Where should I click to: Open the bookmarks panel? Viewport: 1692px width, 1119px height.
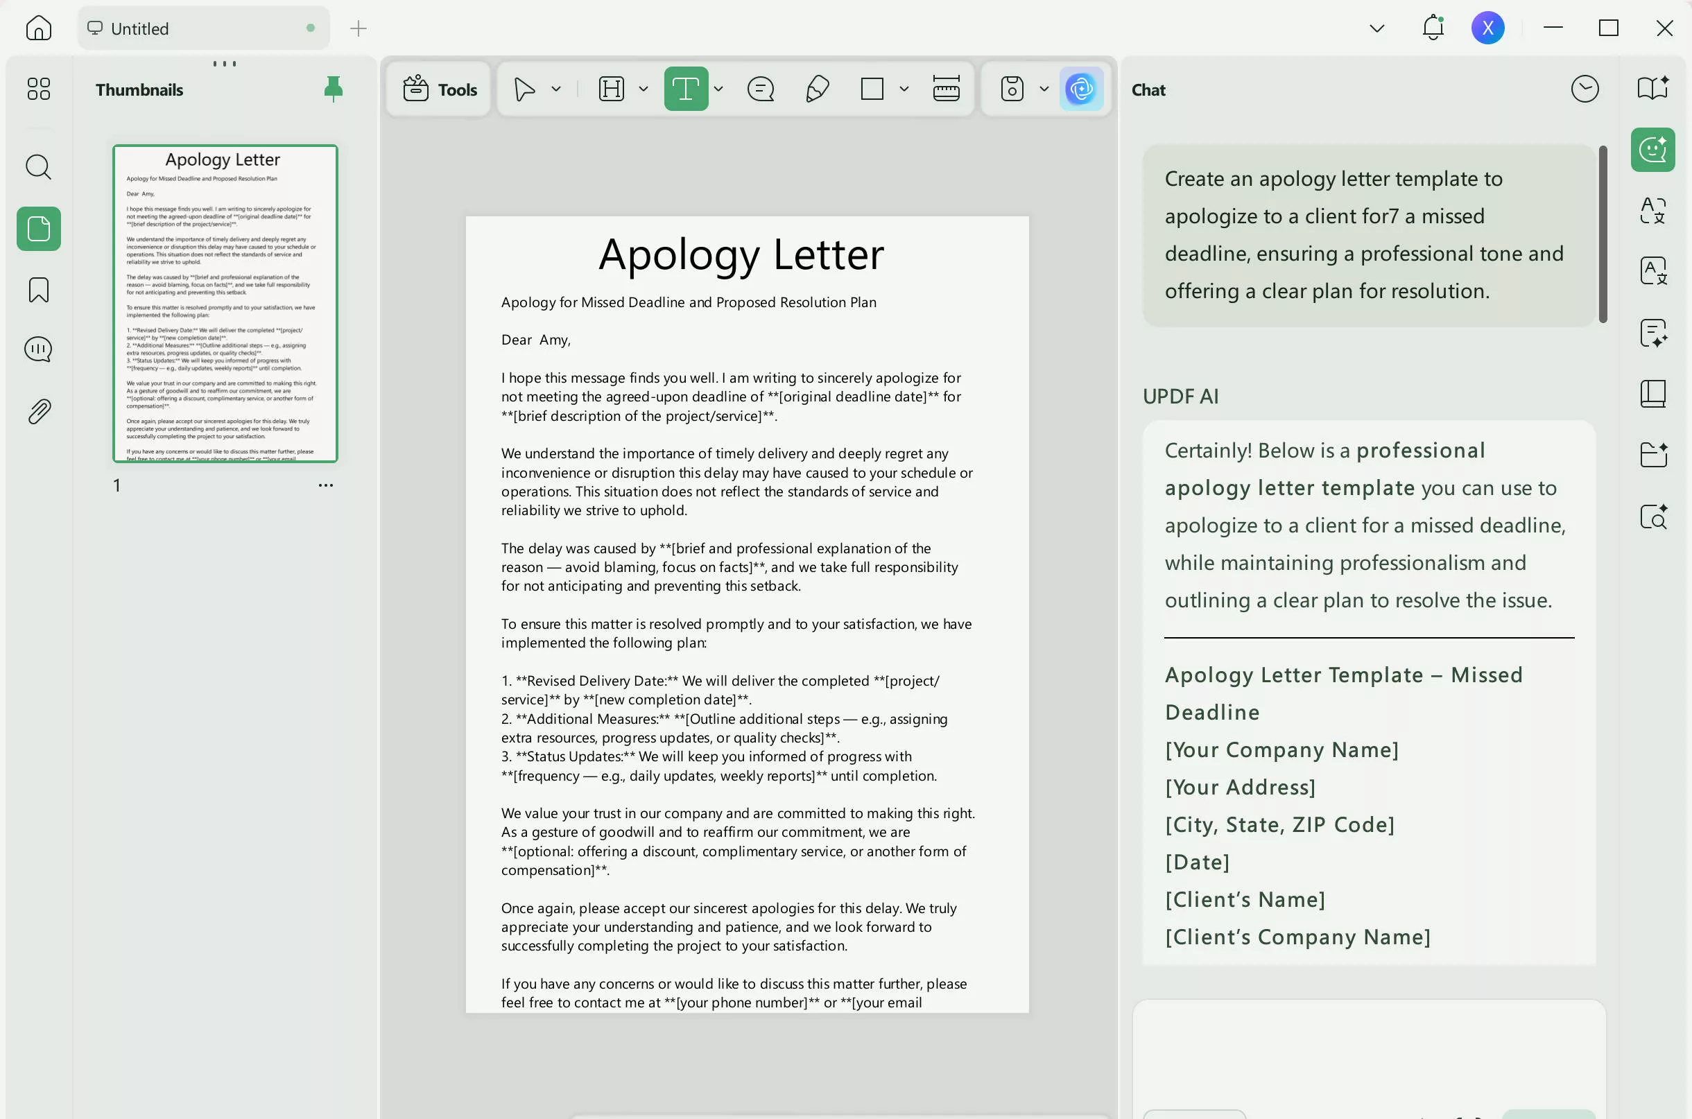[38, 290]
